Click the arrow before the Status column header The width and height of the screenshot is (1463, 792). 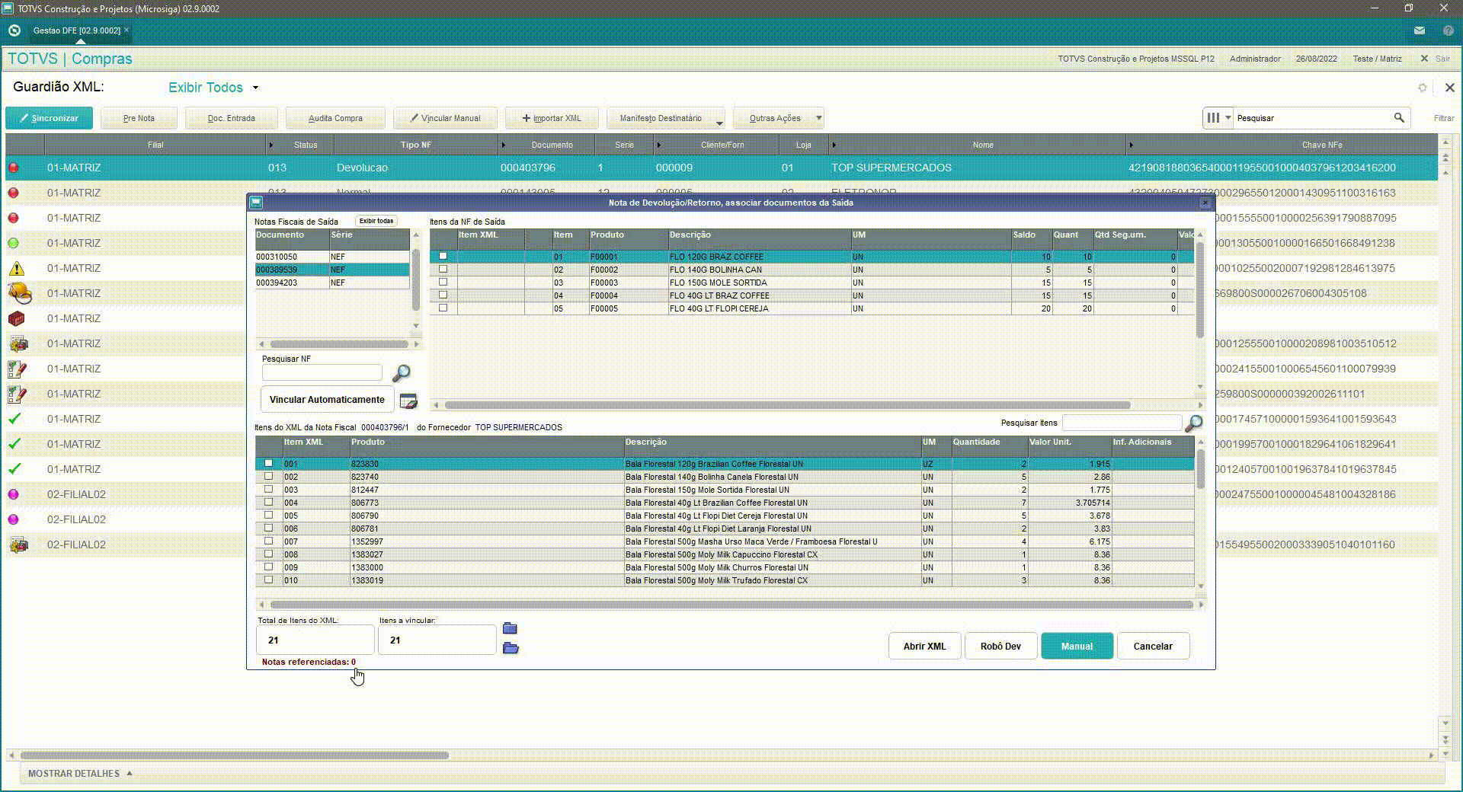coord(271,145)
